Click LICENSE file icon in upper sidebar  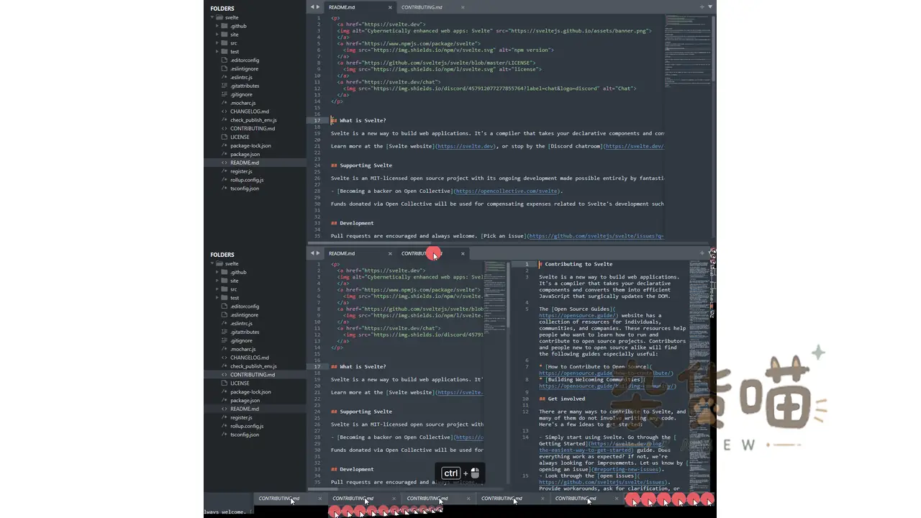pos(224,137)
